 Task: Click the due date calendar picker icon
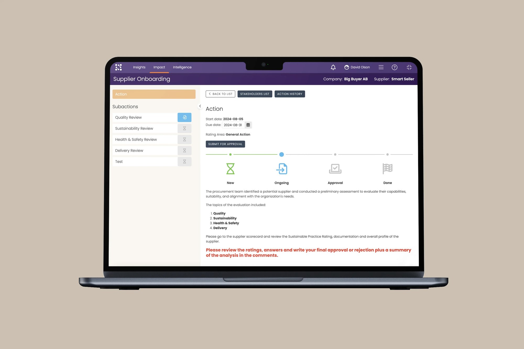coord(248,125)
